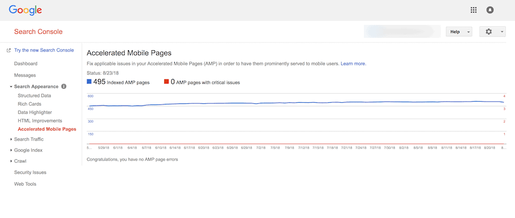
Task: Click the red AMP critical issues swatch
Action: click(x=166, y=82)
